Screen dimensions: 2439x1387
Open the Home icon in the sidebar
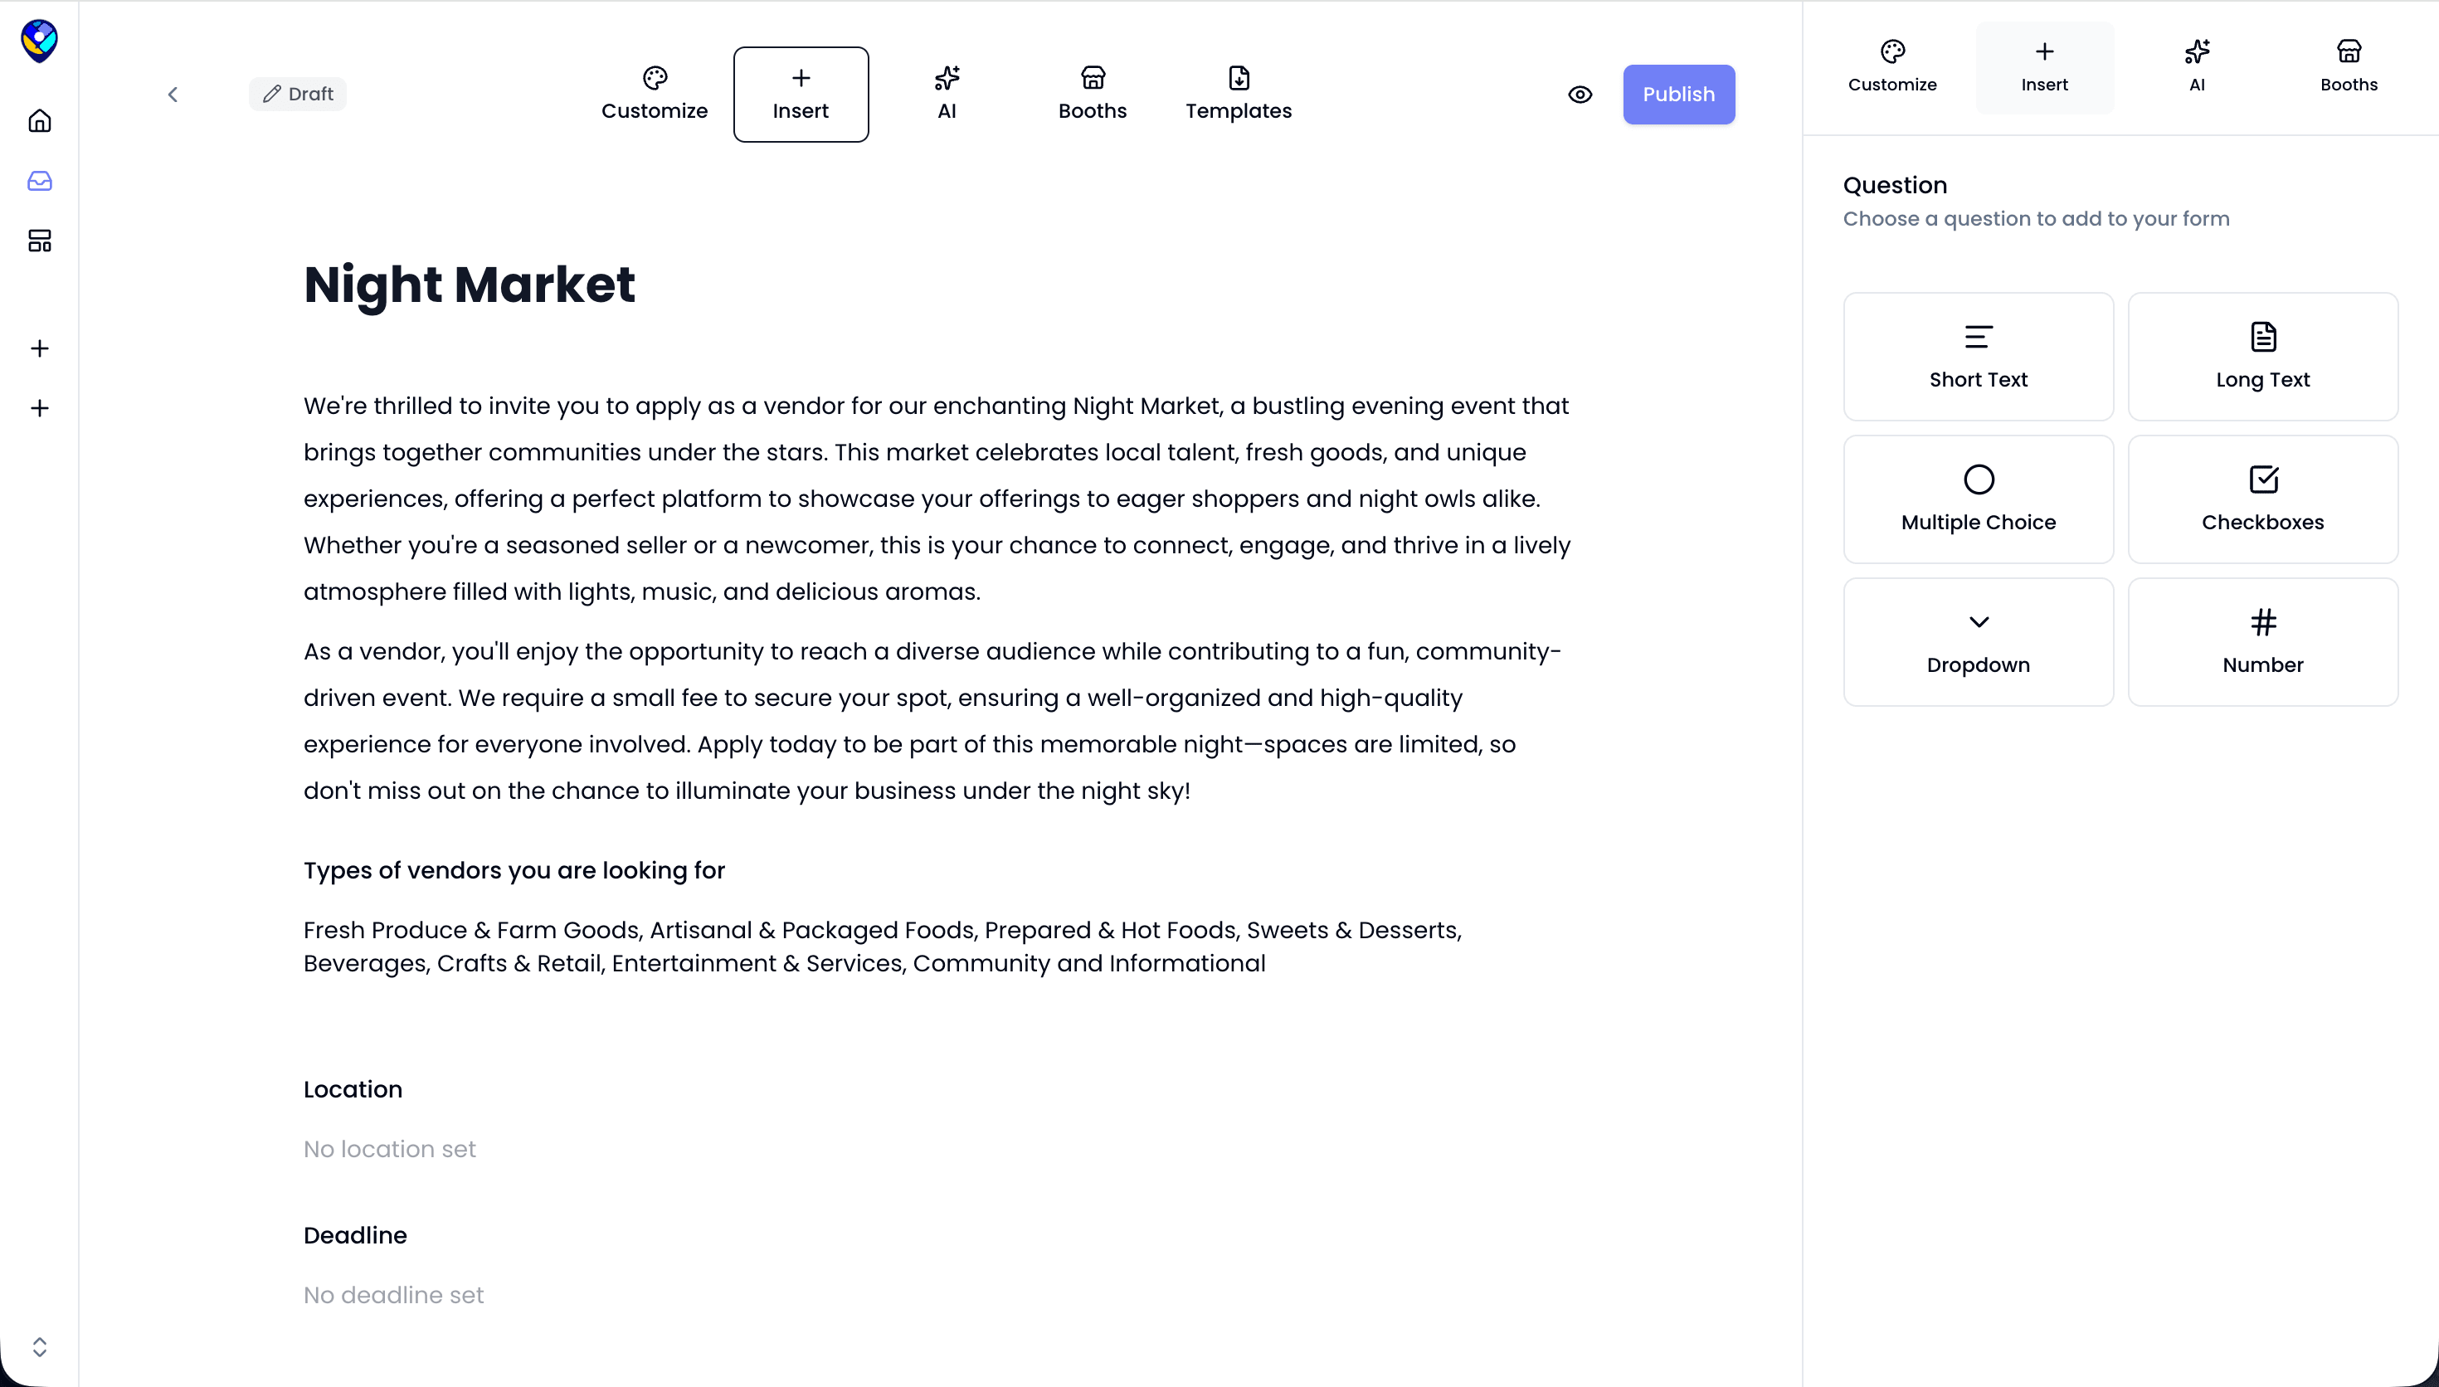(39, 121)
